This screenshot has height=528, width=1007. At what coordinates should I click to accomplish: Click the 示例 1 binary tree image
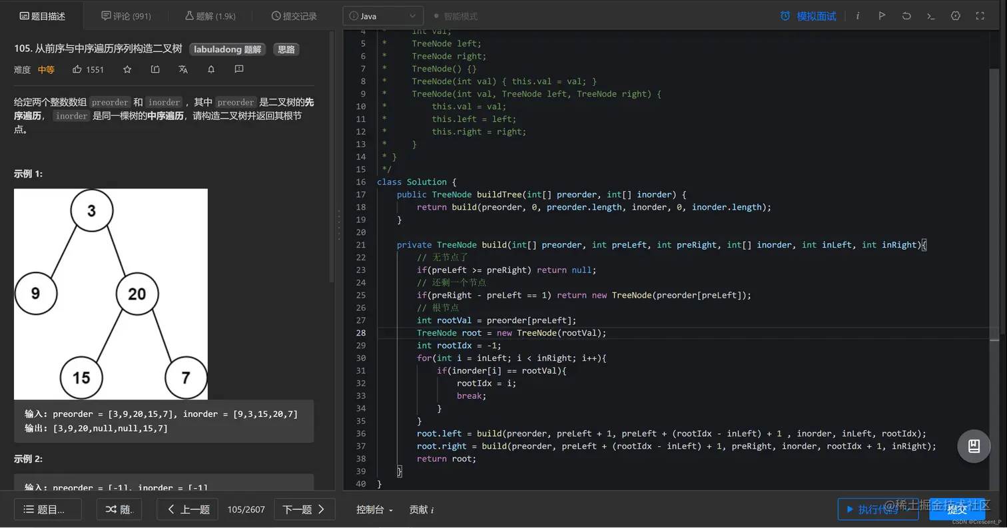pos(111,294)
